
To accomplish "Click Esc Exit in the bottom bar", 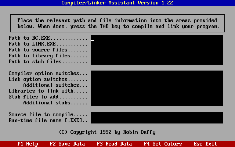I will click(205, 144).
